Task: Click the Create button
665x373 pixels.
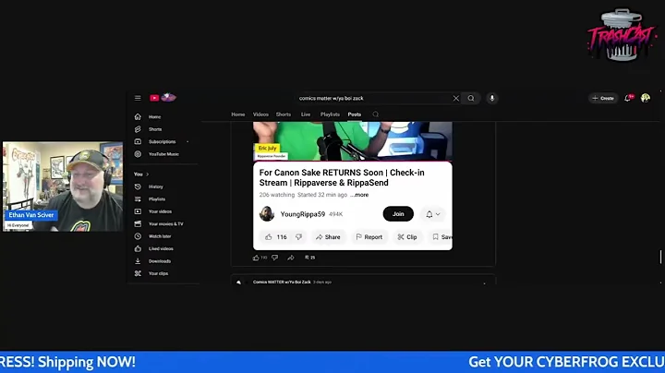Action: (x=603, y=99)
